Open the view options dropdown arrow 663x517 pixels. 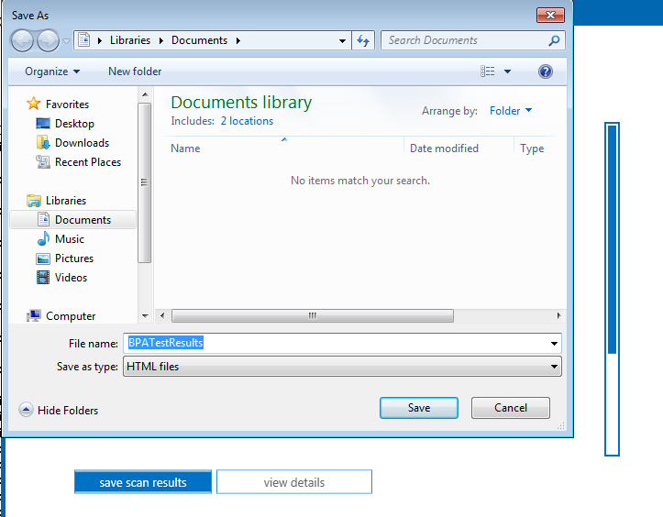507,71
